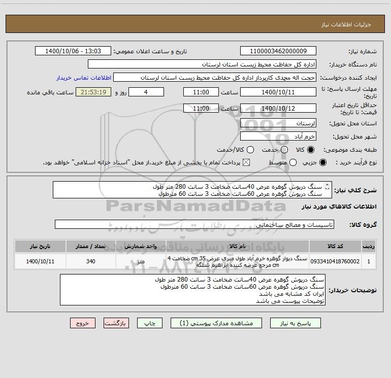Click the unit cell متر

[x=141, y=261]
